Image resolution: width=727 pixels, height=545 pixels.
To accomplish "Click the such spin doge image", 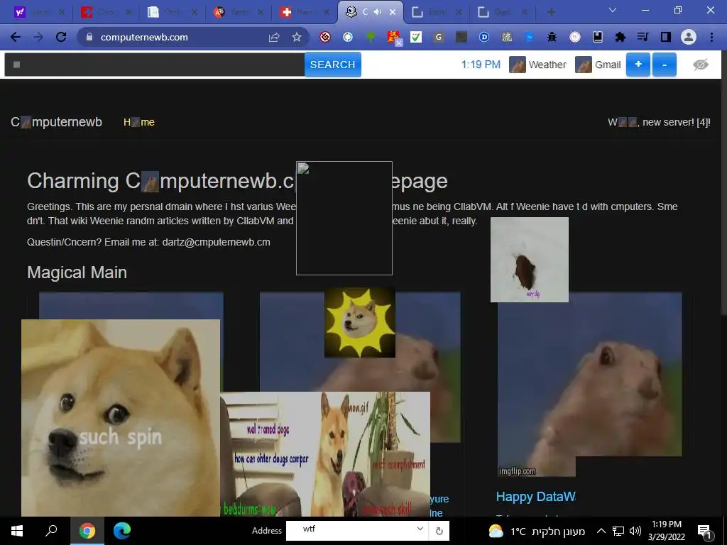I will click(x=121, y=417).
